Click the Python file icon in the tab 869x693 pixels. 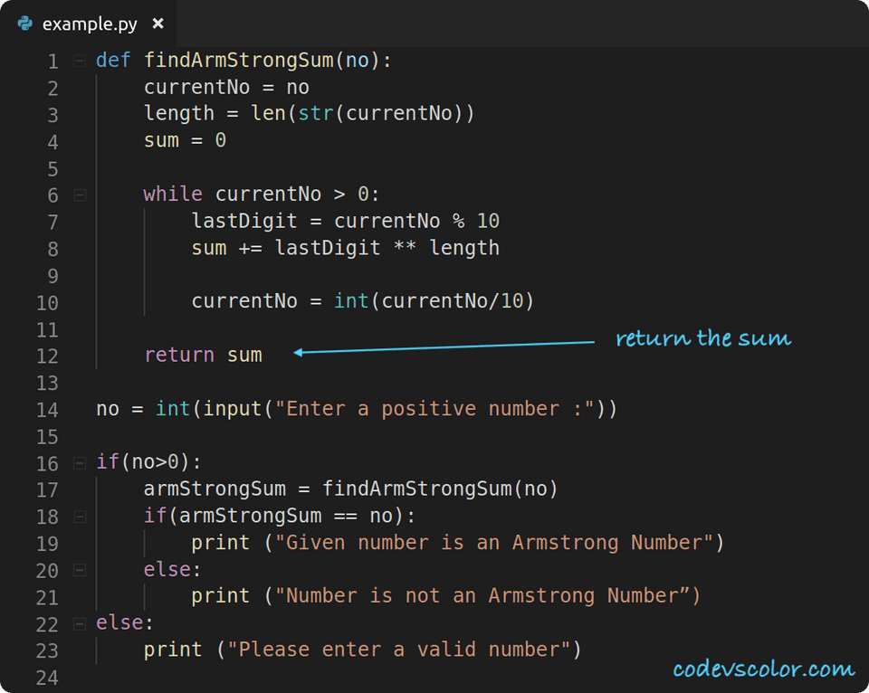[25, 24]
